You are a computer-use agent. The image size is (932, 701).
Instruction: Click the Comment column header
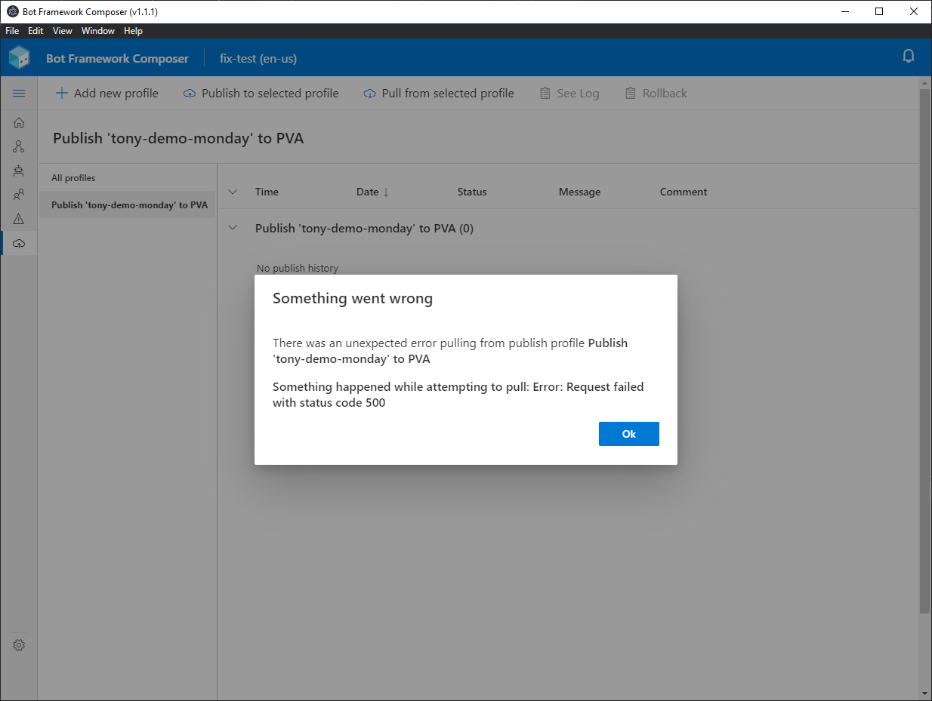[684, 192]
